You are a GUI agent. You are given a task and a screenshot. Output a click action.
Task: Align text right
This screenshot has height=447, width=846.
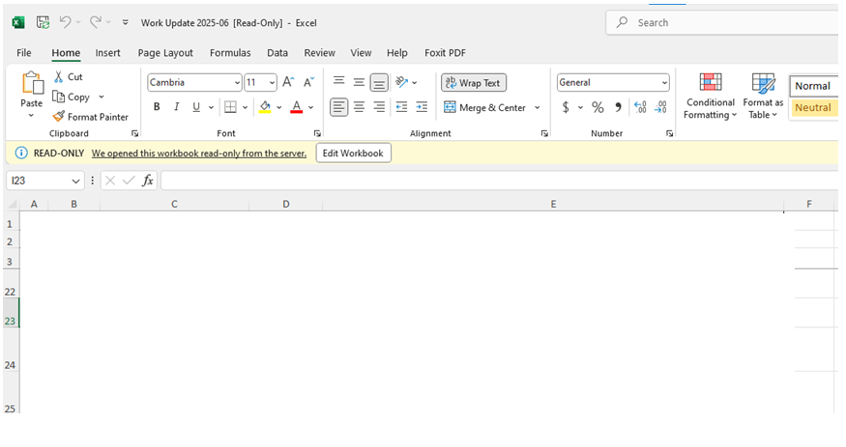[x=379, y=107]
